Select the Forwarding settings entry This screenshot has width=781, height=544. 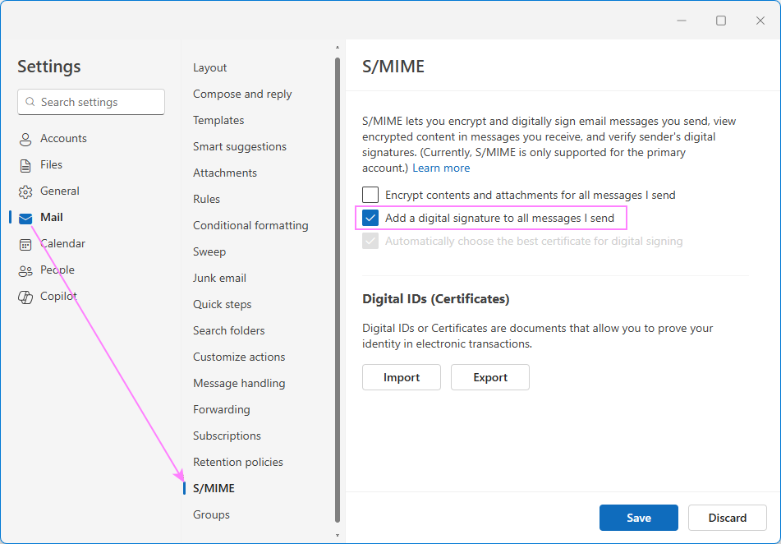pos(222,409)
